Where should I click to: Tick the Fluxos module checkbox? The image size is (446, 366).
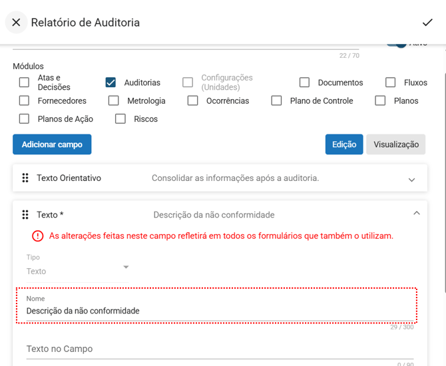[x=391, y=83]
